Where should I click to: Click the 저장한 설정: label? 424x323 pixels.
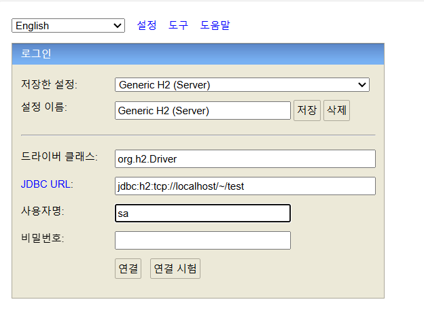[x=49, y=84]
